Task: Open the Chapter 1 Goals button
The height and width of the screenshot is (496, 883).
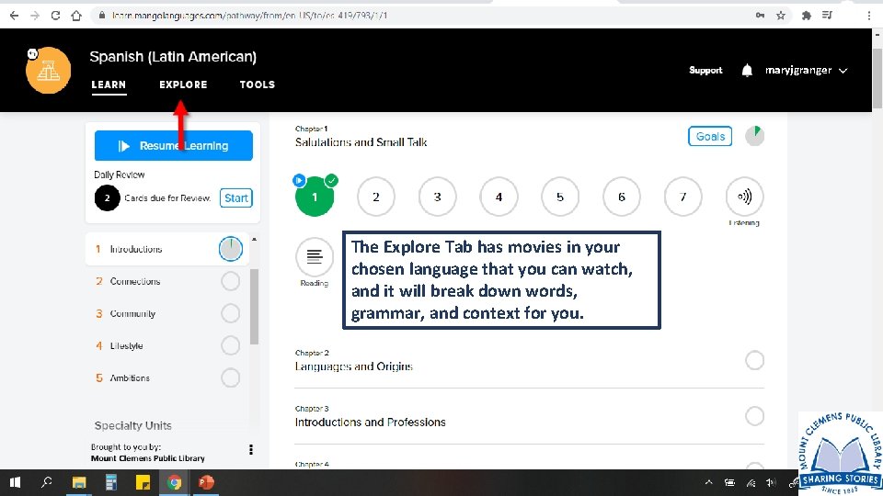Action: 710,136
